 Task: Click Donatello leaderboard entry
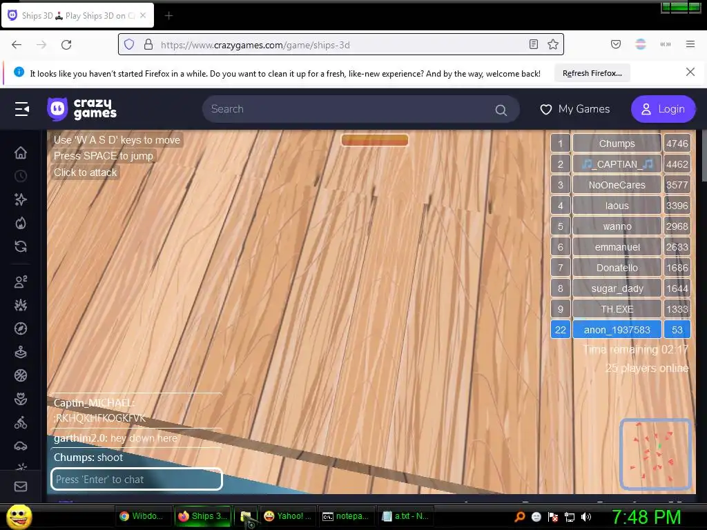coord(617,268)
